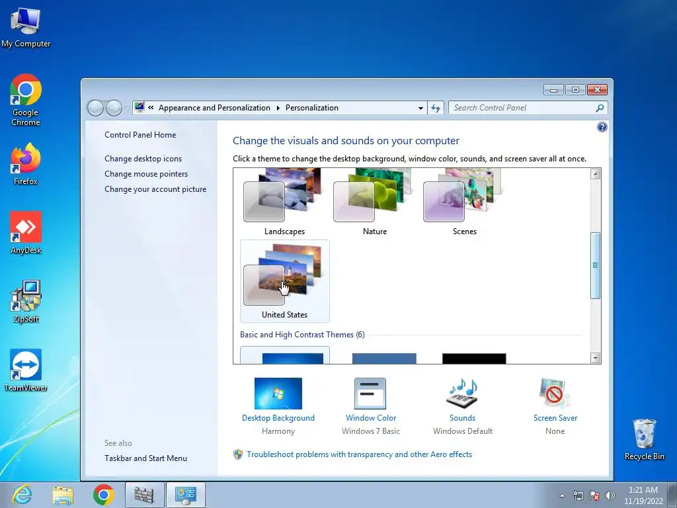Open the My Computer desktop icon

(26, 28)
